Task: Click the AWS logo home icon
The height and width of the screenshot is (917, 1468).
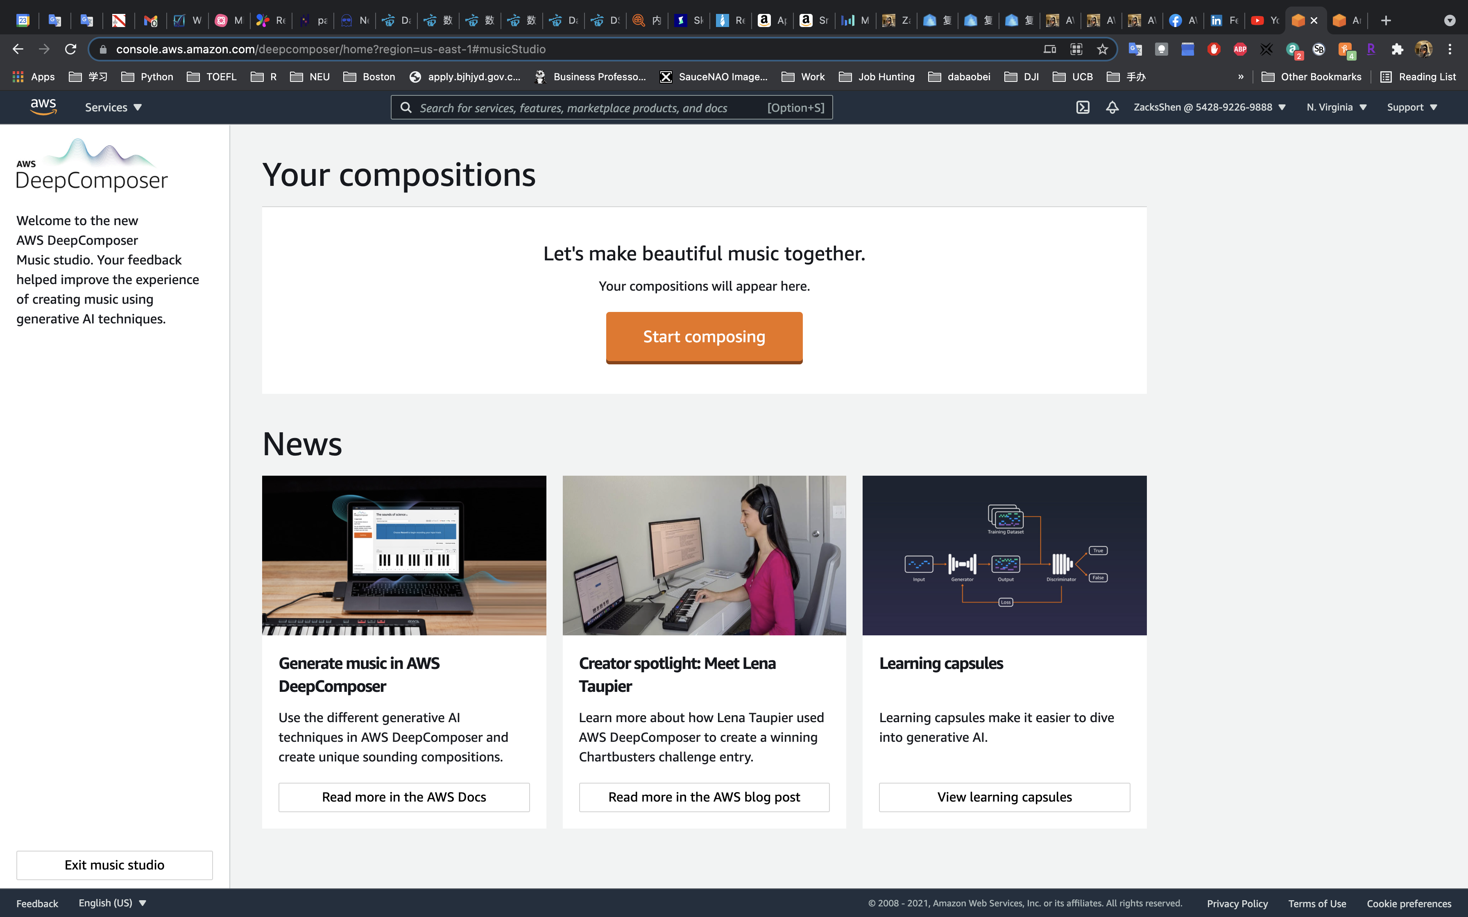Action: pyautogui.click(x=43, y=107)
